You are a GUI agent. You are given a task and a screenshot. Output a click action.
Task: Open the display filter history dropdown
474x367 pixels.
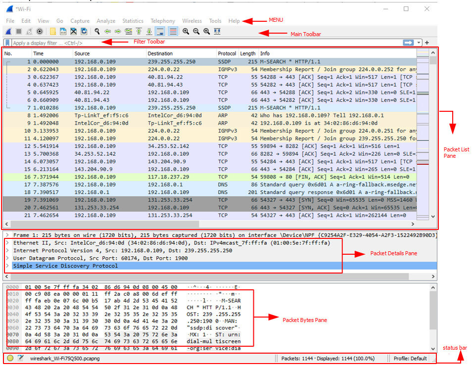(x=419, y=43)
